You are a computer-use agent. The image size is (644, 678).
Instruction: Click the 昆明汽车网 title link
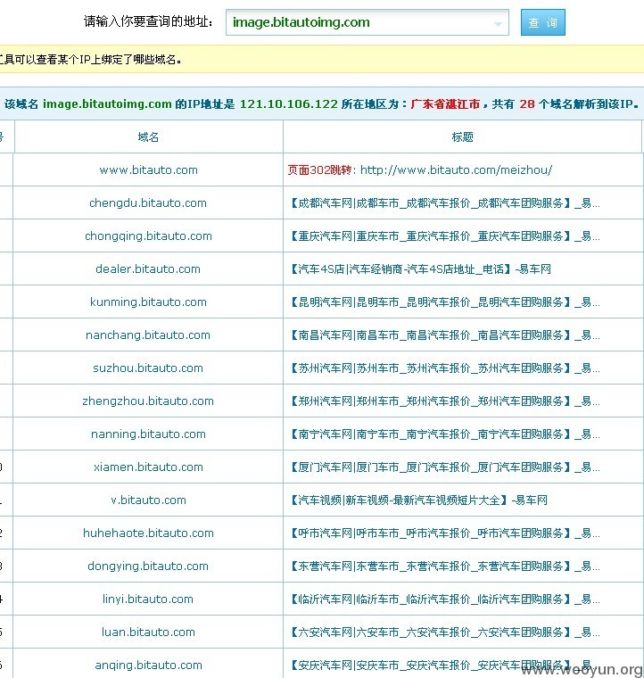coord(445,302)
